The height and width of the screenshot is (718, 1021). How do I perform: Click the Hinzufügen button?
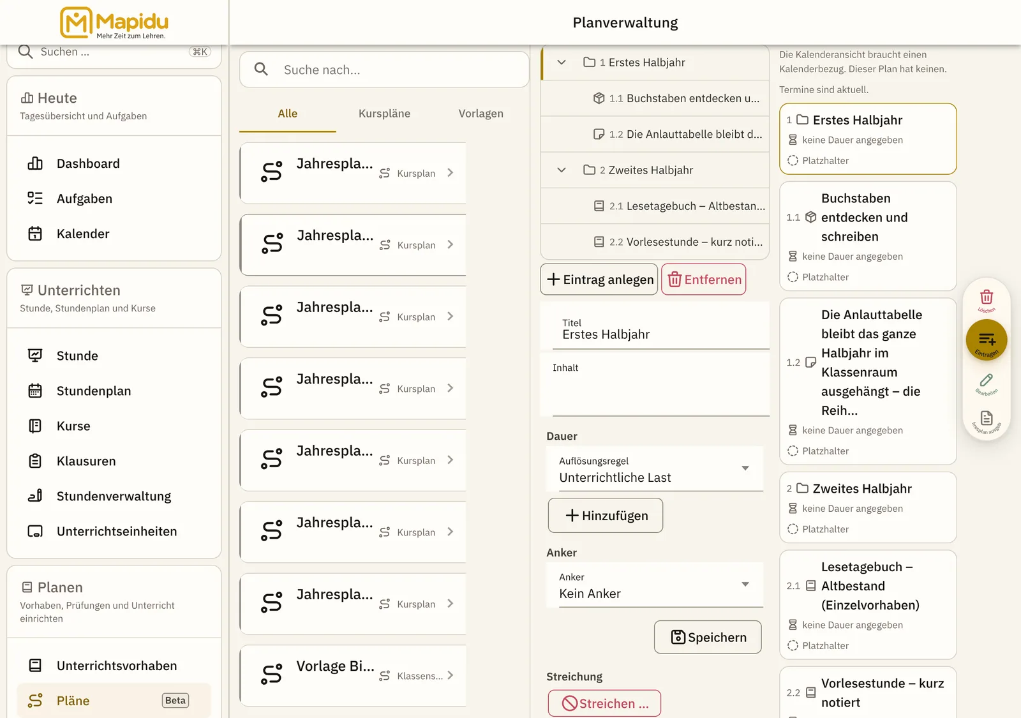click(606, 516)
